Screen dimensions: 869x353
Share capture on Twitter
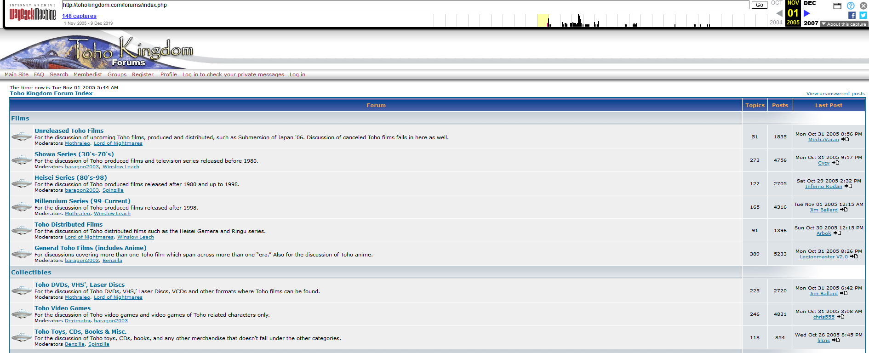[x=863, y=15]
